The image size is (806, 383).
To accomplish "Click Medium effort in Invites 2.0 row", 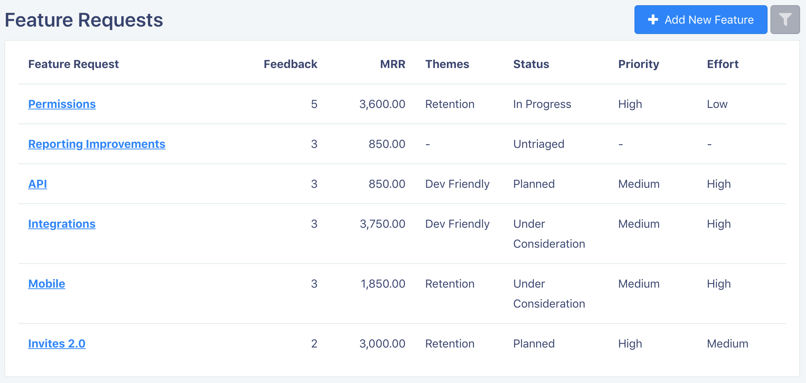I will click(x=727, y=344).
